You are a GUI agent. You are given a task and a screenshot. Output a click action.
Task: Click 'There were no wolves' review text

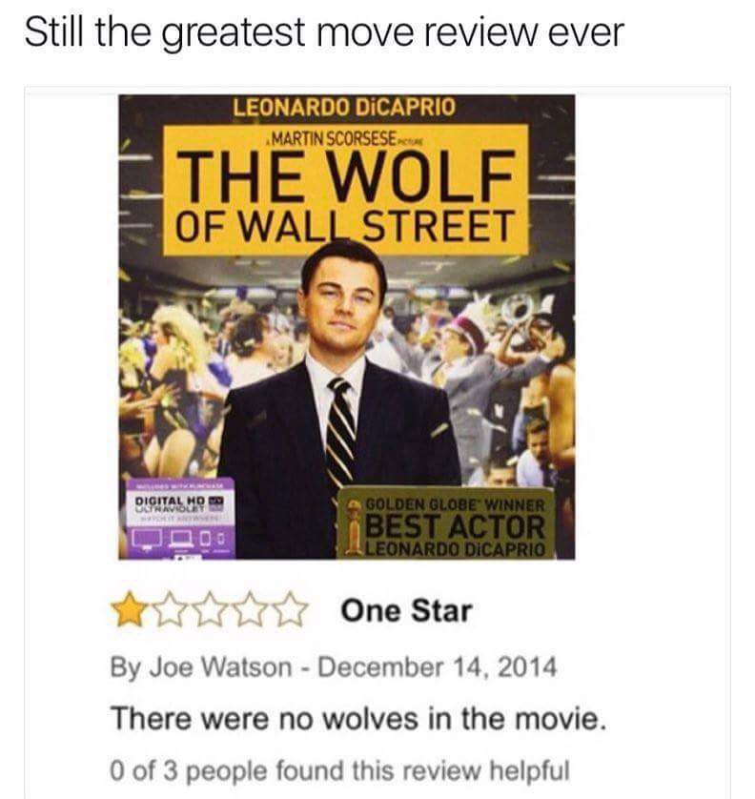[358, 719]
